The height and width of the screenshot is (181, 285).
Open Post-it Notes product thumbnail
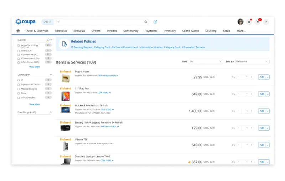click(x=66, y=79)
